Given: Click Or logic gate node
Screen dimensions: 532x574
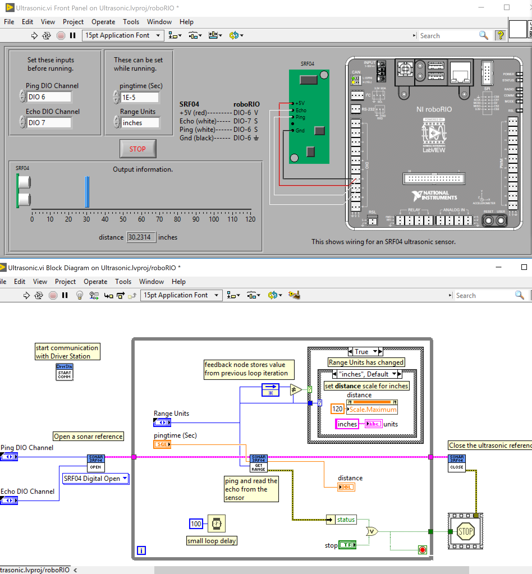Looking at the screenshot, I should [372, 532].
